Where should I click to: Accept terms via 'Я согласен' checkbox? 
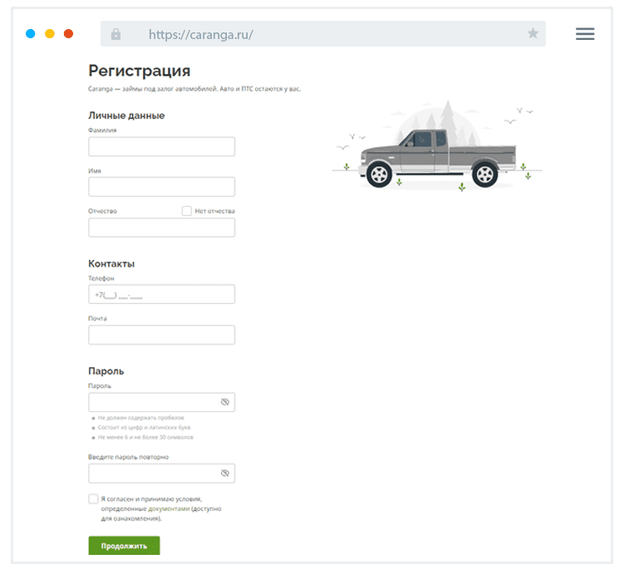coord(93,498)
